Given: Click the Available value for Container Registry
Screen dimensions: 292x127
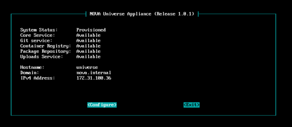Looking at the screenshot, I should (x=88, y=46).
